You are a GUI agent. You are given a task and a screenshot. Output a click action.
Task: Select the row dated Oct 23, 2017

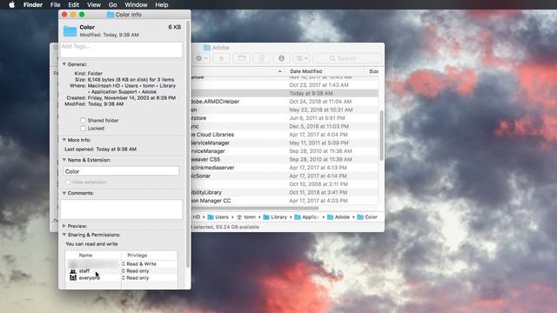click(x=285, y=85)
